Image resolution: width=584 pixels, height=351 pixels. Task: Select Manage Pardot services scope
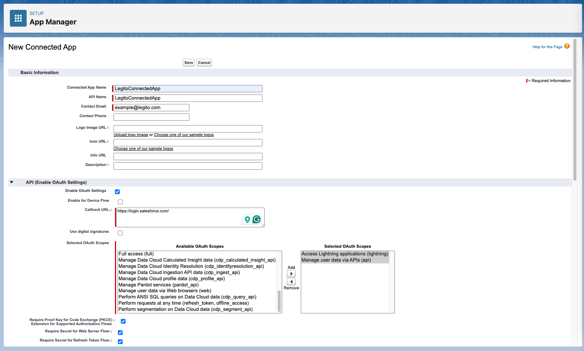[x=197, y=285]
